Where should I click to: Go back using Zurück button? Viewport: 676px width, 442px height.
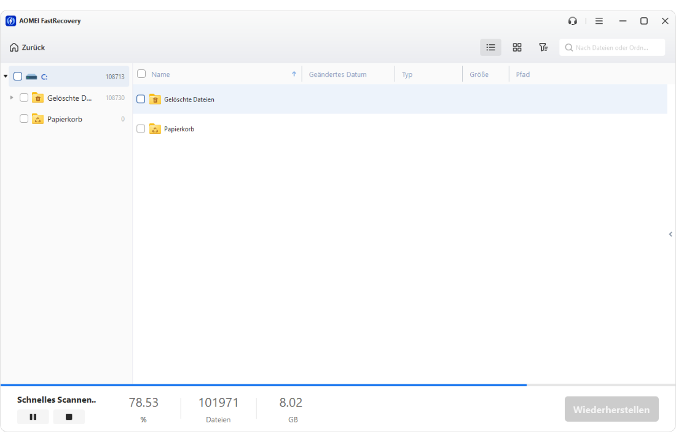tap(28, 47)
